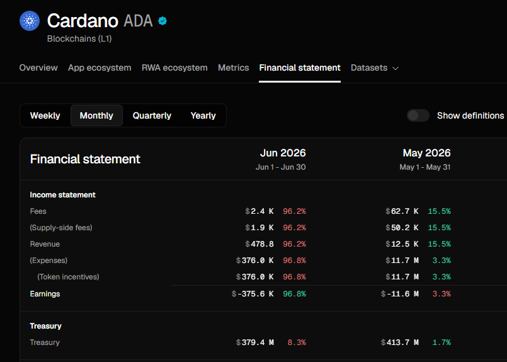Click the May Revenue value $12.5 K

pyautogui.click(x=402, y=244)
